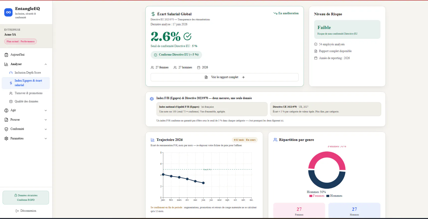Click the Faible risk level box

pyautogui.click(x=347, y=30)
